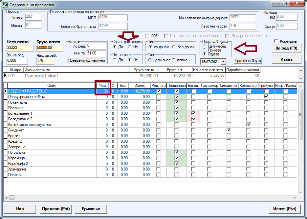This screenshot has height=219, width=307.
Task: Toggle Придонеси checkbox for По одлука
Action: point(177,152)
